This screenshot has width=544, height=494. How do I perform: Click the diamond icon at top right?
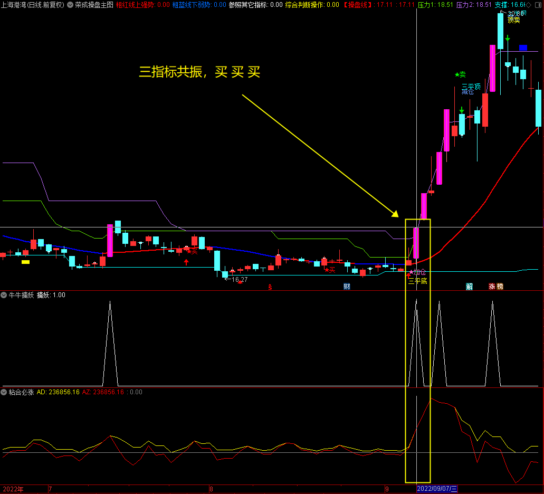528,5
